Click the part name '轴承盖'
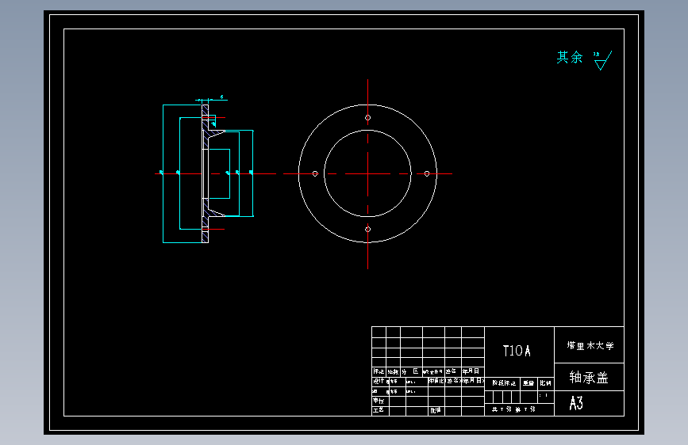 coord(589,377)
